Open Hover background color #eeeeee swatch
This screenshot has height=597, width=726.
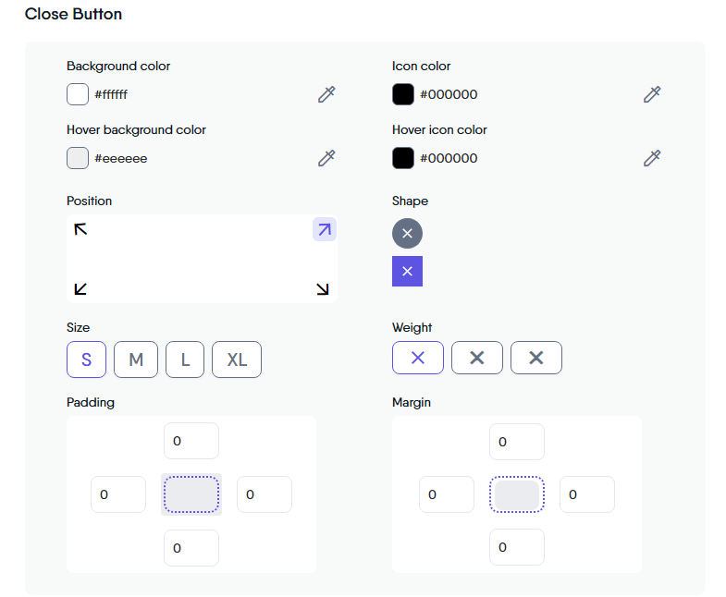[x=78, y=158]
